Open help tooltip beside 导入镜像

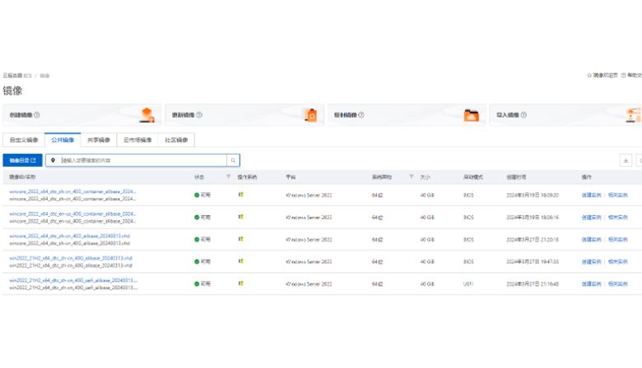523,115
